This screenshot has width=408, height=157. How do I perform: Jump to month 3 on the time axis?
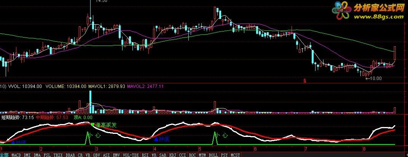(97, 149)
